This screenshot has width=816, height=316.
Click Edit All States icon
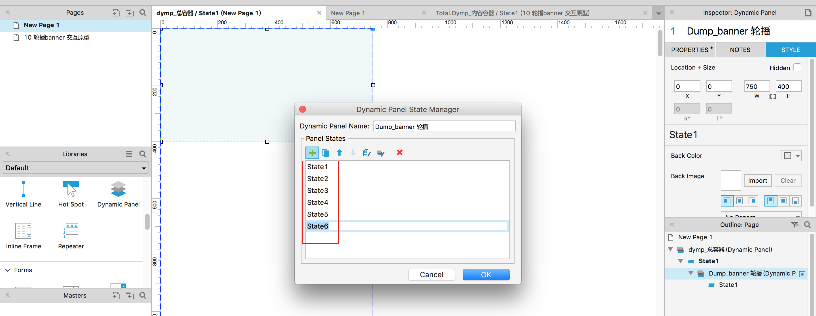tap(381, 153)
